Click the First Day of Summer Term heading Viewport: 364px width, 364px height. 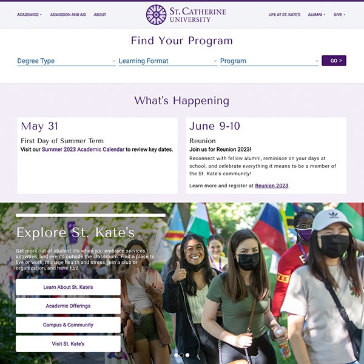[x=62, y=141]
